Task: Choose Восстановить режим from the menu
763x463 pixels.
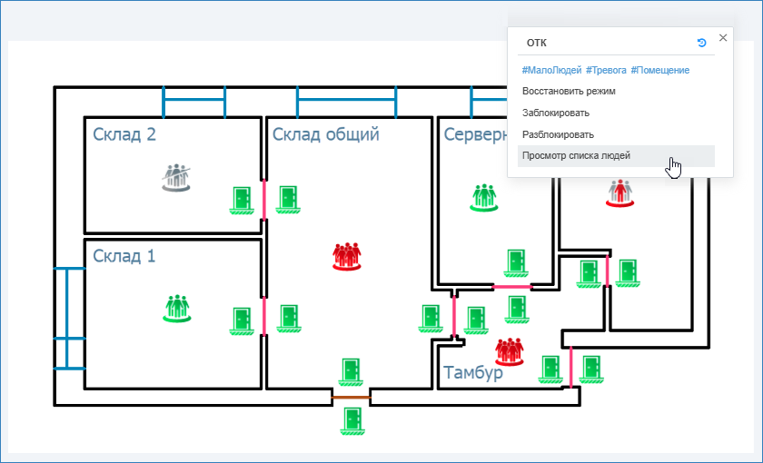Action: tap(569, 91)
